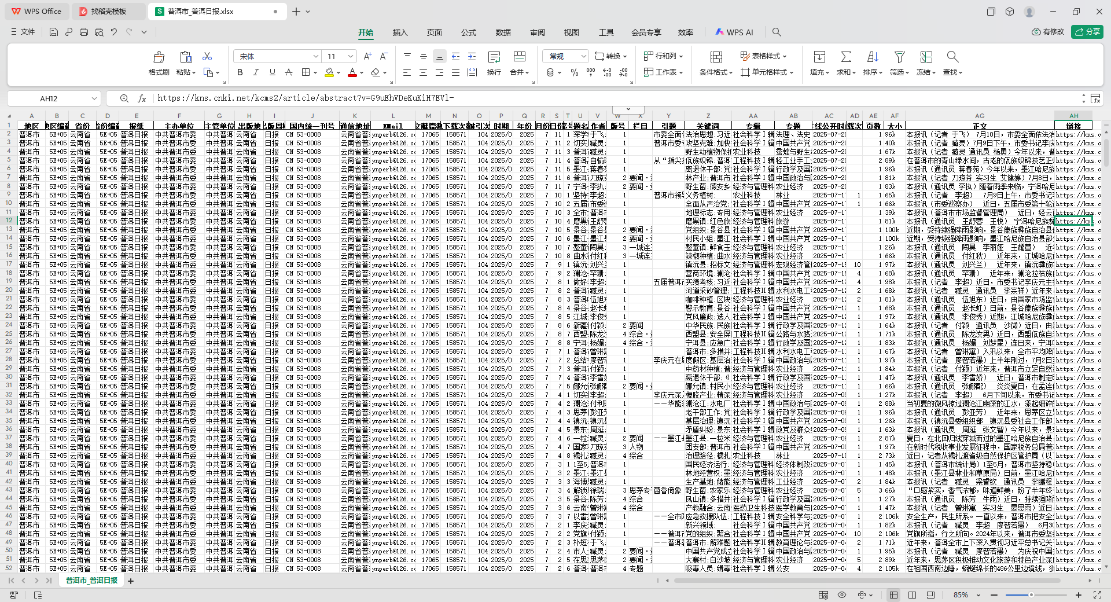The width and height of the screenshot is (1111, 602).
Task: Open the Merge (合并) dropdown
Action: tap(520, 72)
